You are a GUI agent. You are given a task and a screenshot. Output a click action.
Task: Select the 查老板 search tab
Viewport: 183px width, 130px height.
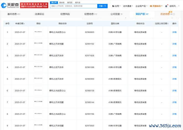pyautogui.click(x=62, y=2)
